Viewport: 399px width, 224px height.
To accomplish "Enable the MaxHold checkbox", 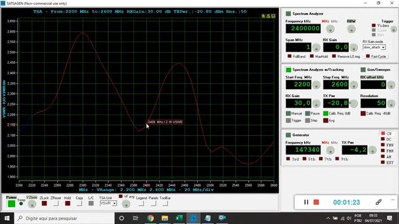I will coord(312,56).
